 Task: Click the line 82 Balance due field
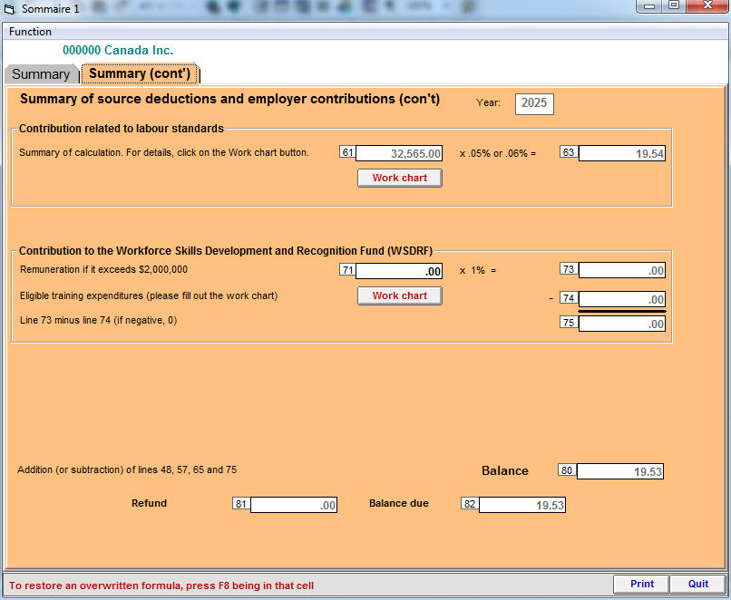pos(521,506)
